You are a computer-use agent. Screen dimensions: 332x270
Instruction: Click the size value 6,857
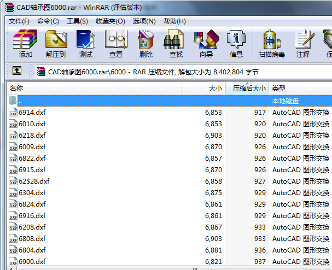click(213, 159)
